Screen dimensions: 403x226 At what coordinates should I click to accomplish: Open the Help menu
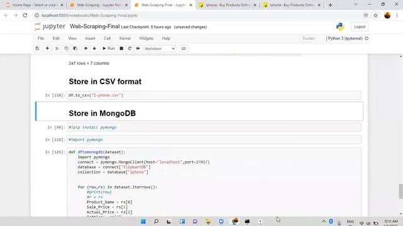coord(166,38)
